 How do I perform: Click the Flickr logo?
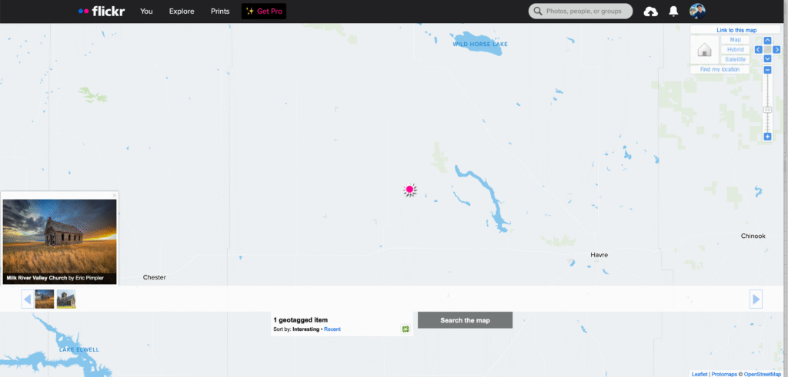pos(102,12)
